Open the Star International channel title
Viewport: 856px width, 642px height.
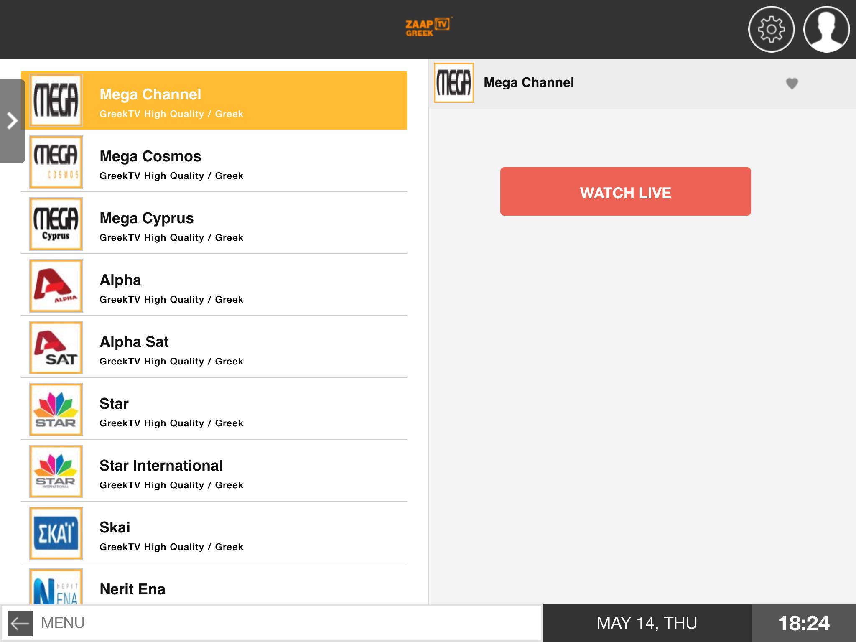[x=161, y=466]
